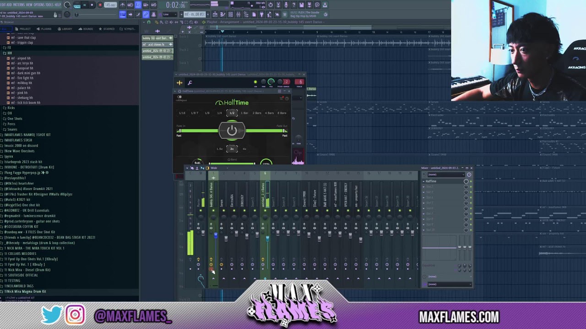Screen dimensions: 586x329
Task: Pause playback in the transport bar
Action: (x=84, y=5)
